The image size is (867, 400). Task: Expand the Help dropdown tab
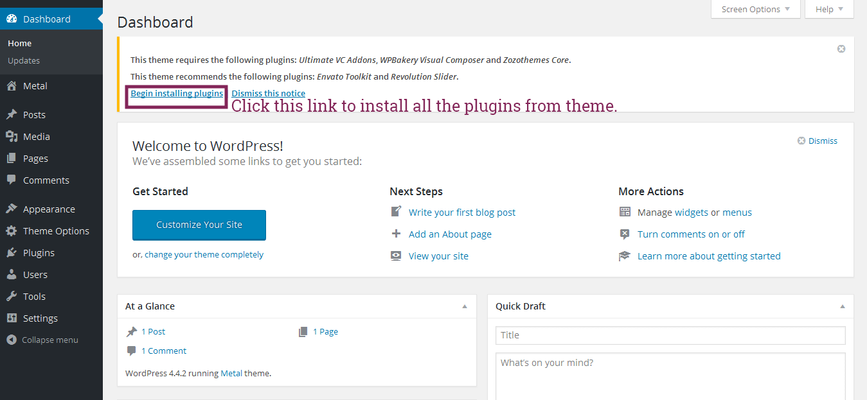(828, 10)
